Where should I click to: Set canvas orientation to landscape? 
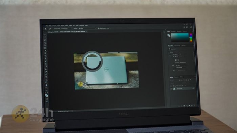178,60
